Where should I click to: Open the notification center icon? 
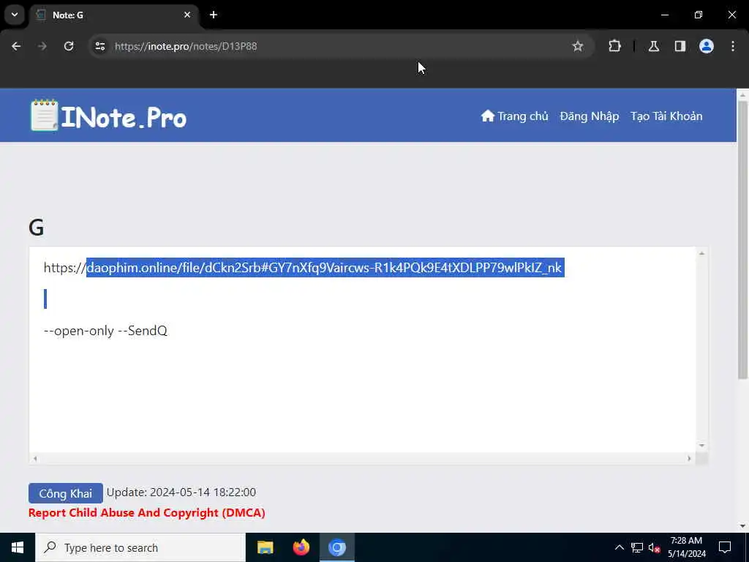(x=725, y=547)
